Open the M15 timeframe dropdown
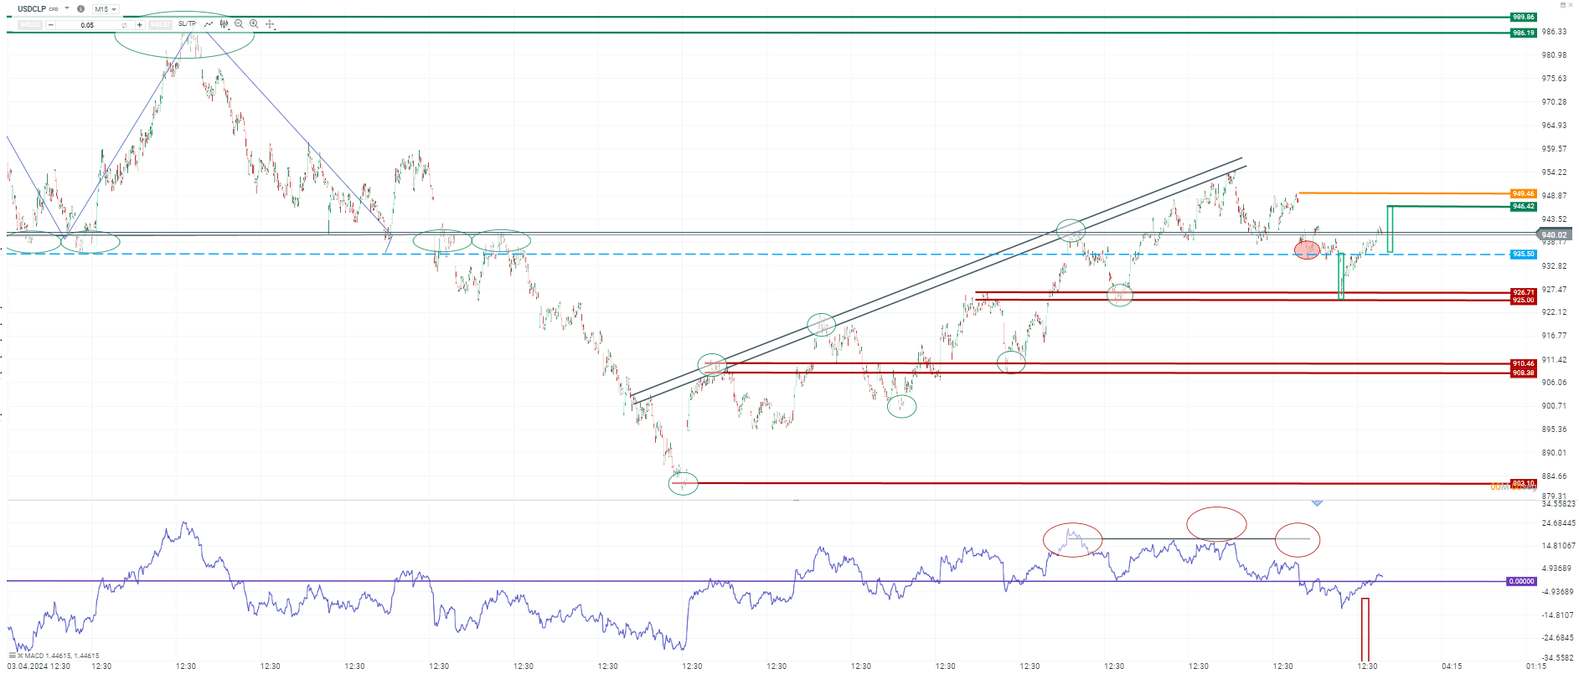Viewport: 1579px width, 674px height. 106,9
